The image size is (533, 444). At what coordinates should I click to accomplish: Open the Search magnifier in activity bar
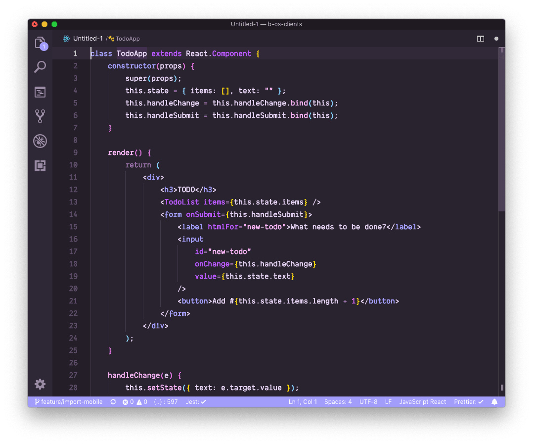pos(40,67)
